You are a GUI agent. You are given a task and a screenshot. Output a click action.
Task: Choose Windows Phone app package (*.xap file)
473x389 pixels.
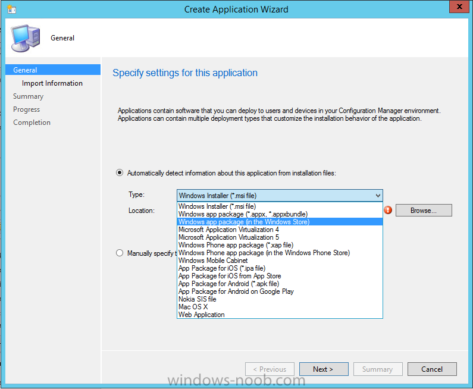point(280,245)
